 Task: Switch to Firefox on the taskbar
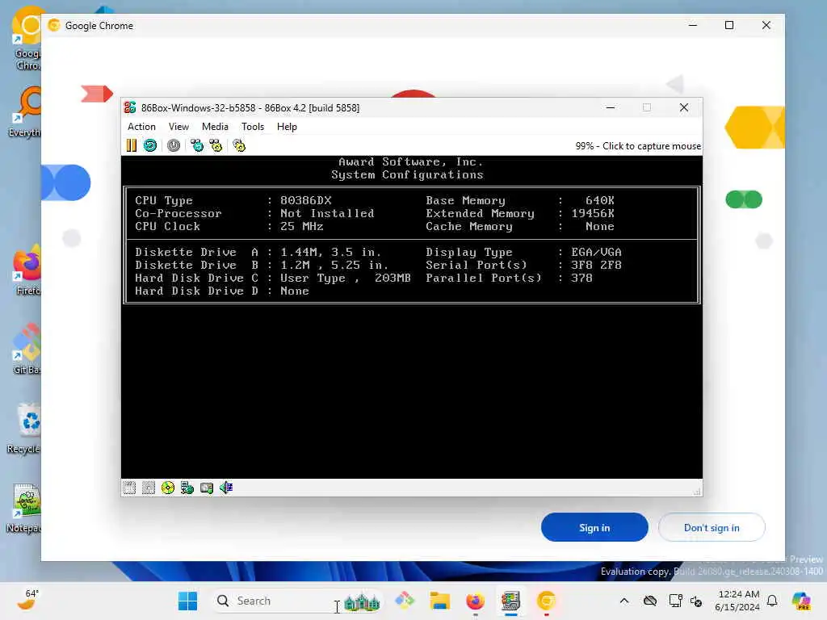(x=475, y=601)
